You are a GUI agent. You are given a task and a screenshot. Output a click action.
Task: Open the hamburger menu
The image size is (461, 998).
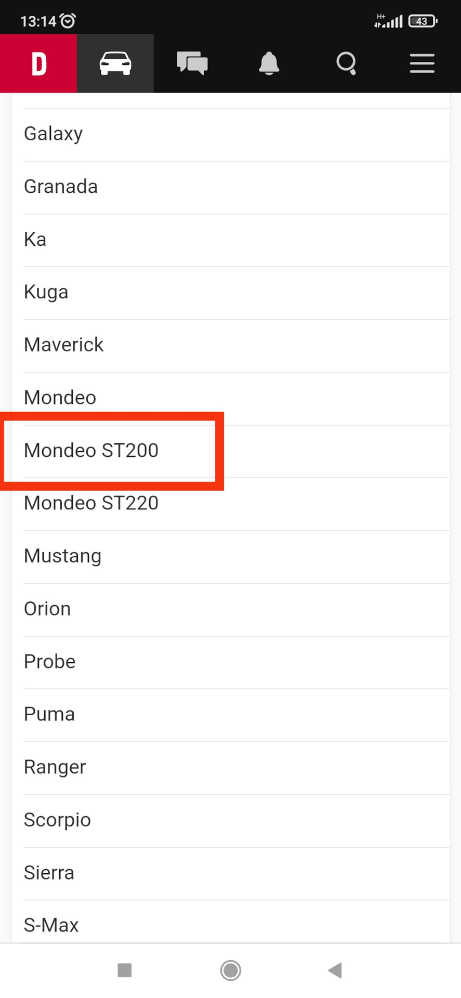(422, 63)
